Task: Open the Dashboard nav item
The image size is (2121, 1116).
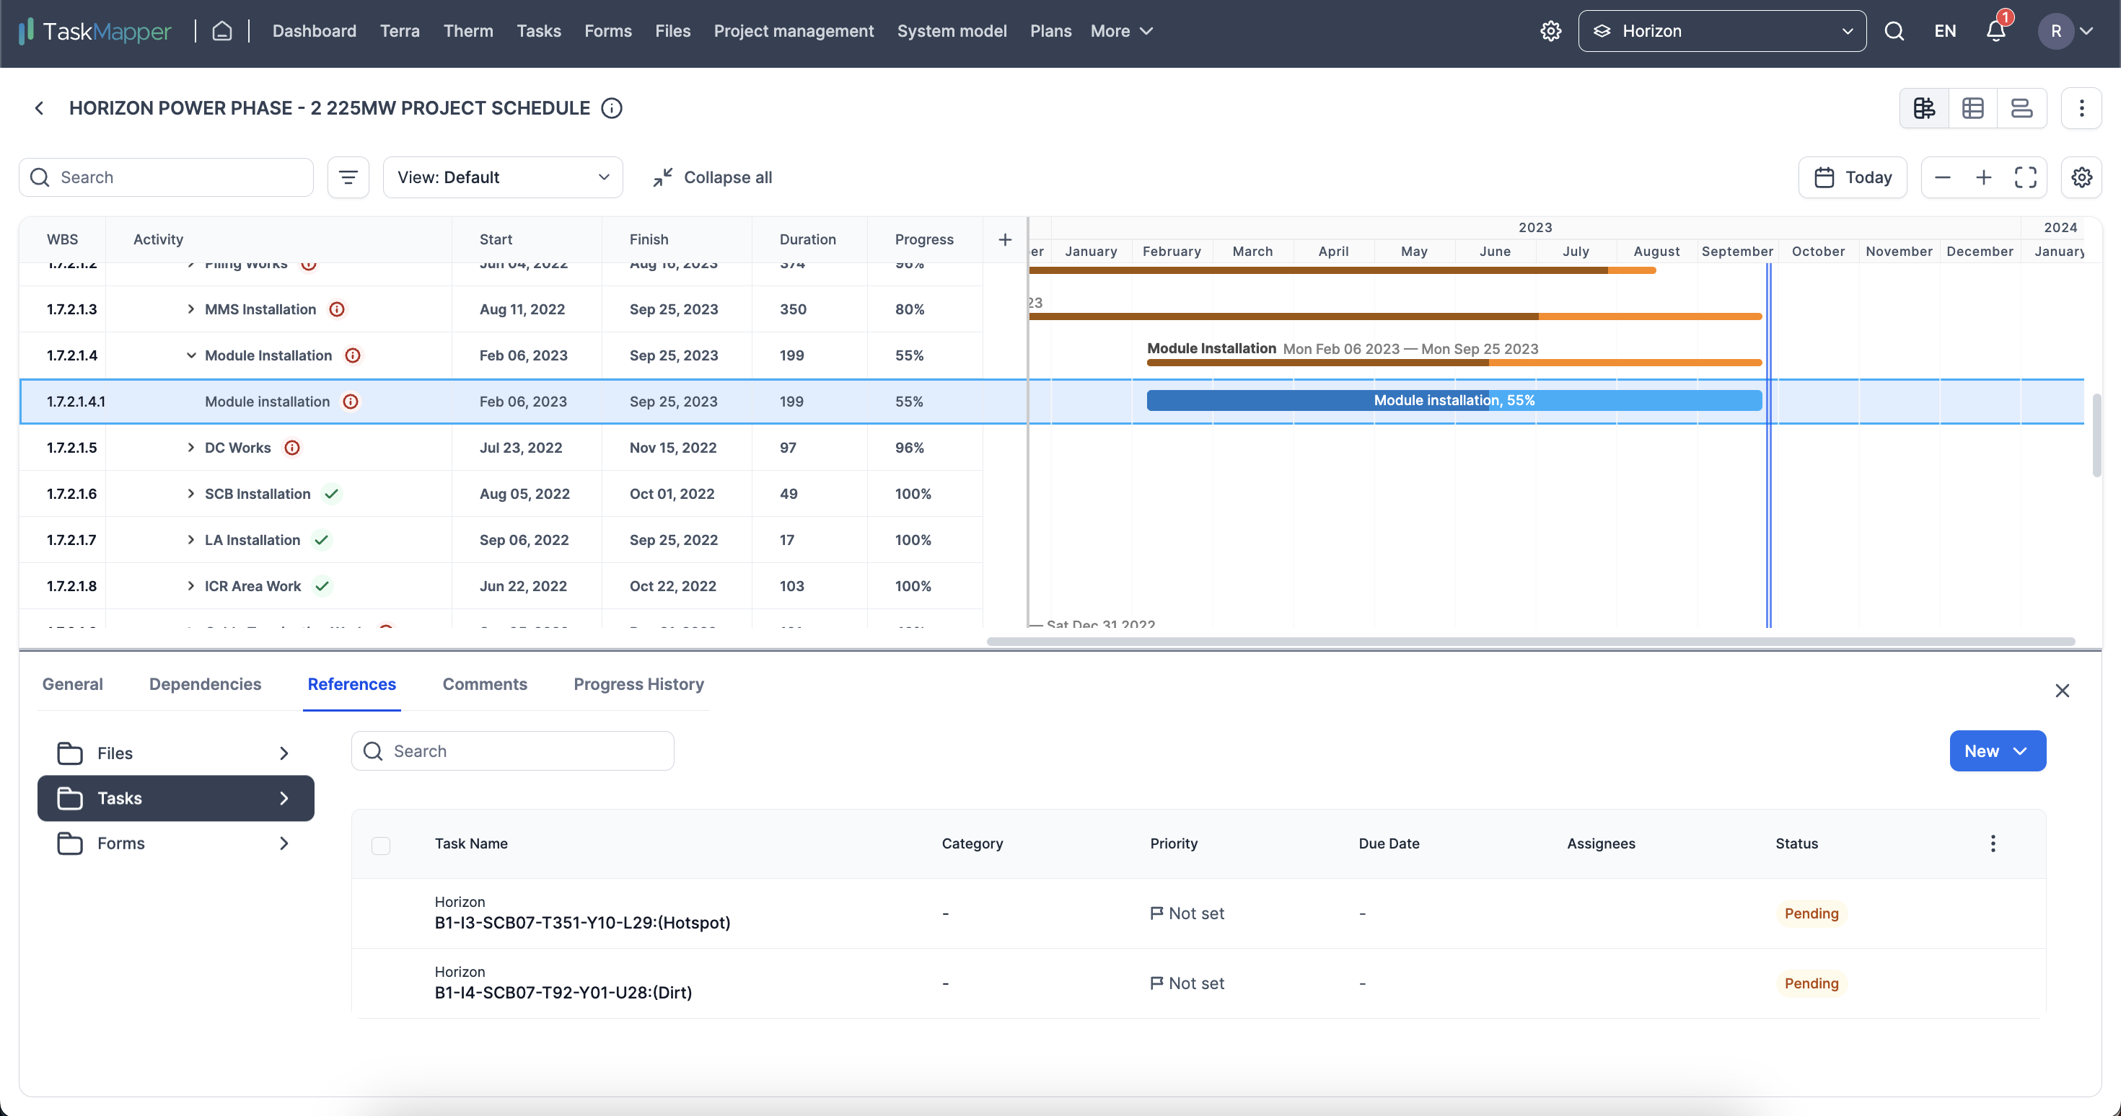Action: click(314, 31)
